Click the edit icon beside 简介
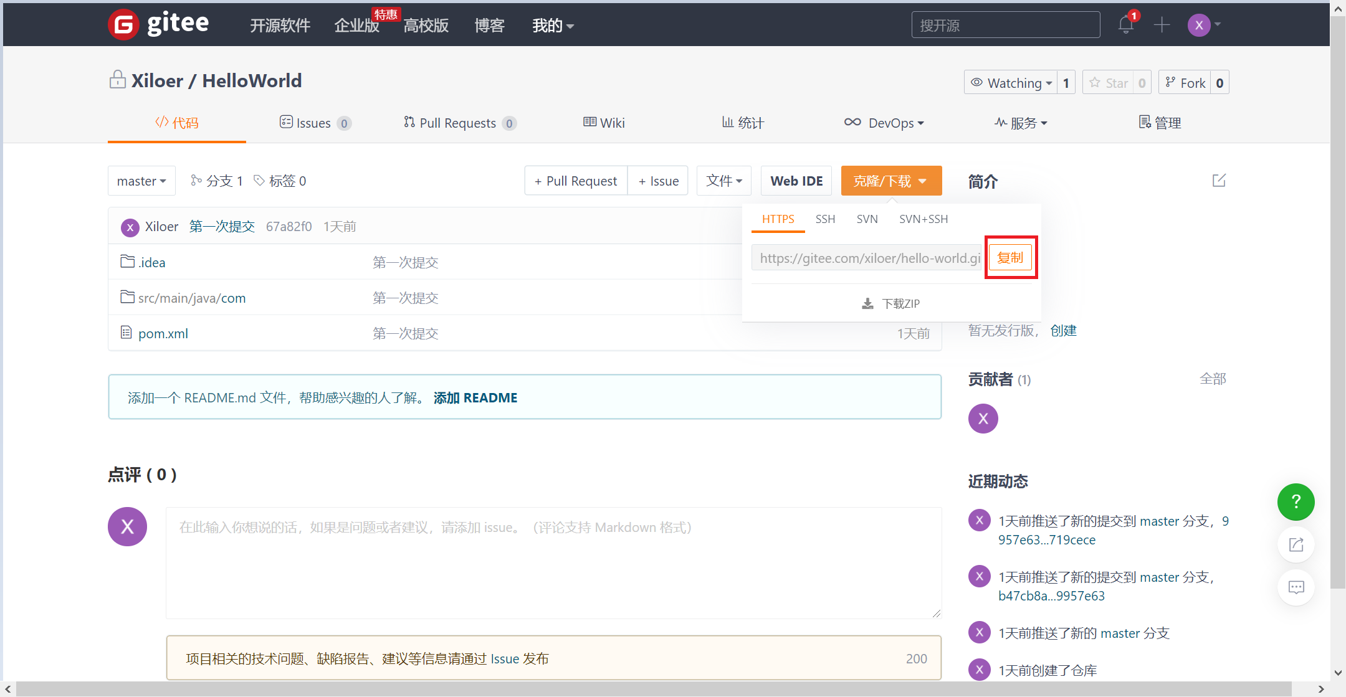Screen dimensions: 1346x697 (x=1219, y=181)
